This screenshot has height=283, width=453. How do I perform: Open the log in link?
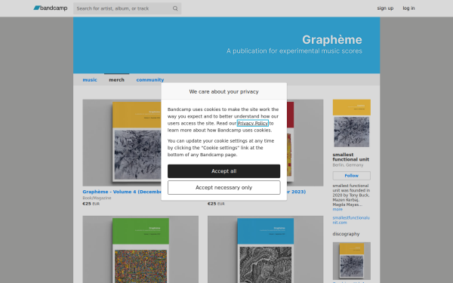coord(408,8)
